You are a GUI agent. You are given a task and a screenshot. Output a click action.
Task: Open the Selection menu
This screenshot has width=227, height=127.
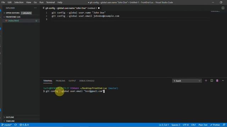pyautogui.click(x=19, y=2)
